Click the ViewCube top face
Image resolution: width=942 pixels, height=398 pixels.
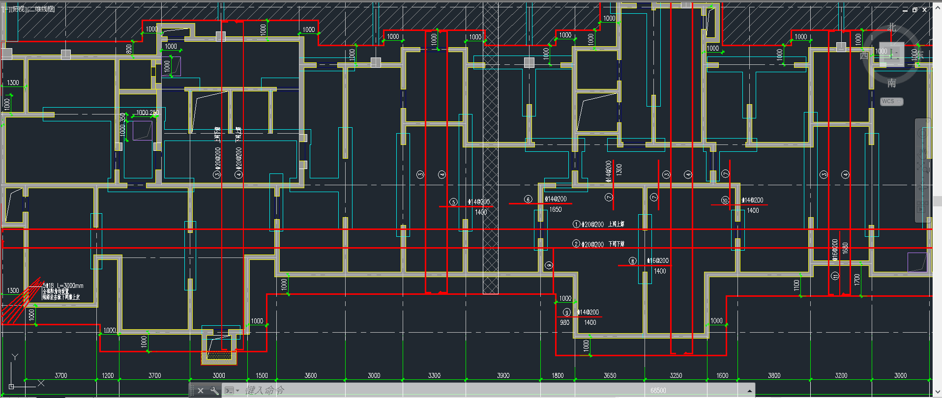(x=892, y=55)
